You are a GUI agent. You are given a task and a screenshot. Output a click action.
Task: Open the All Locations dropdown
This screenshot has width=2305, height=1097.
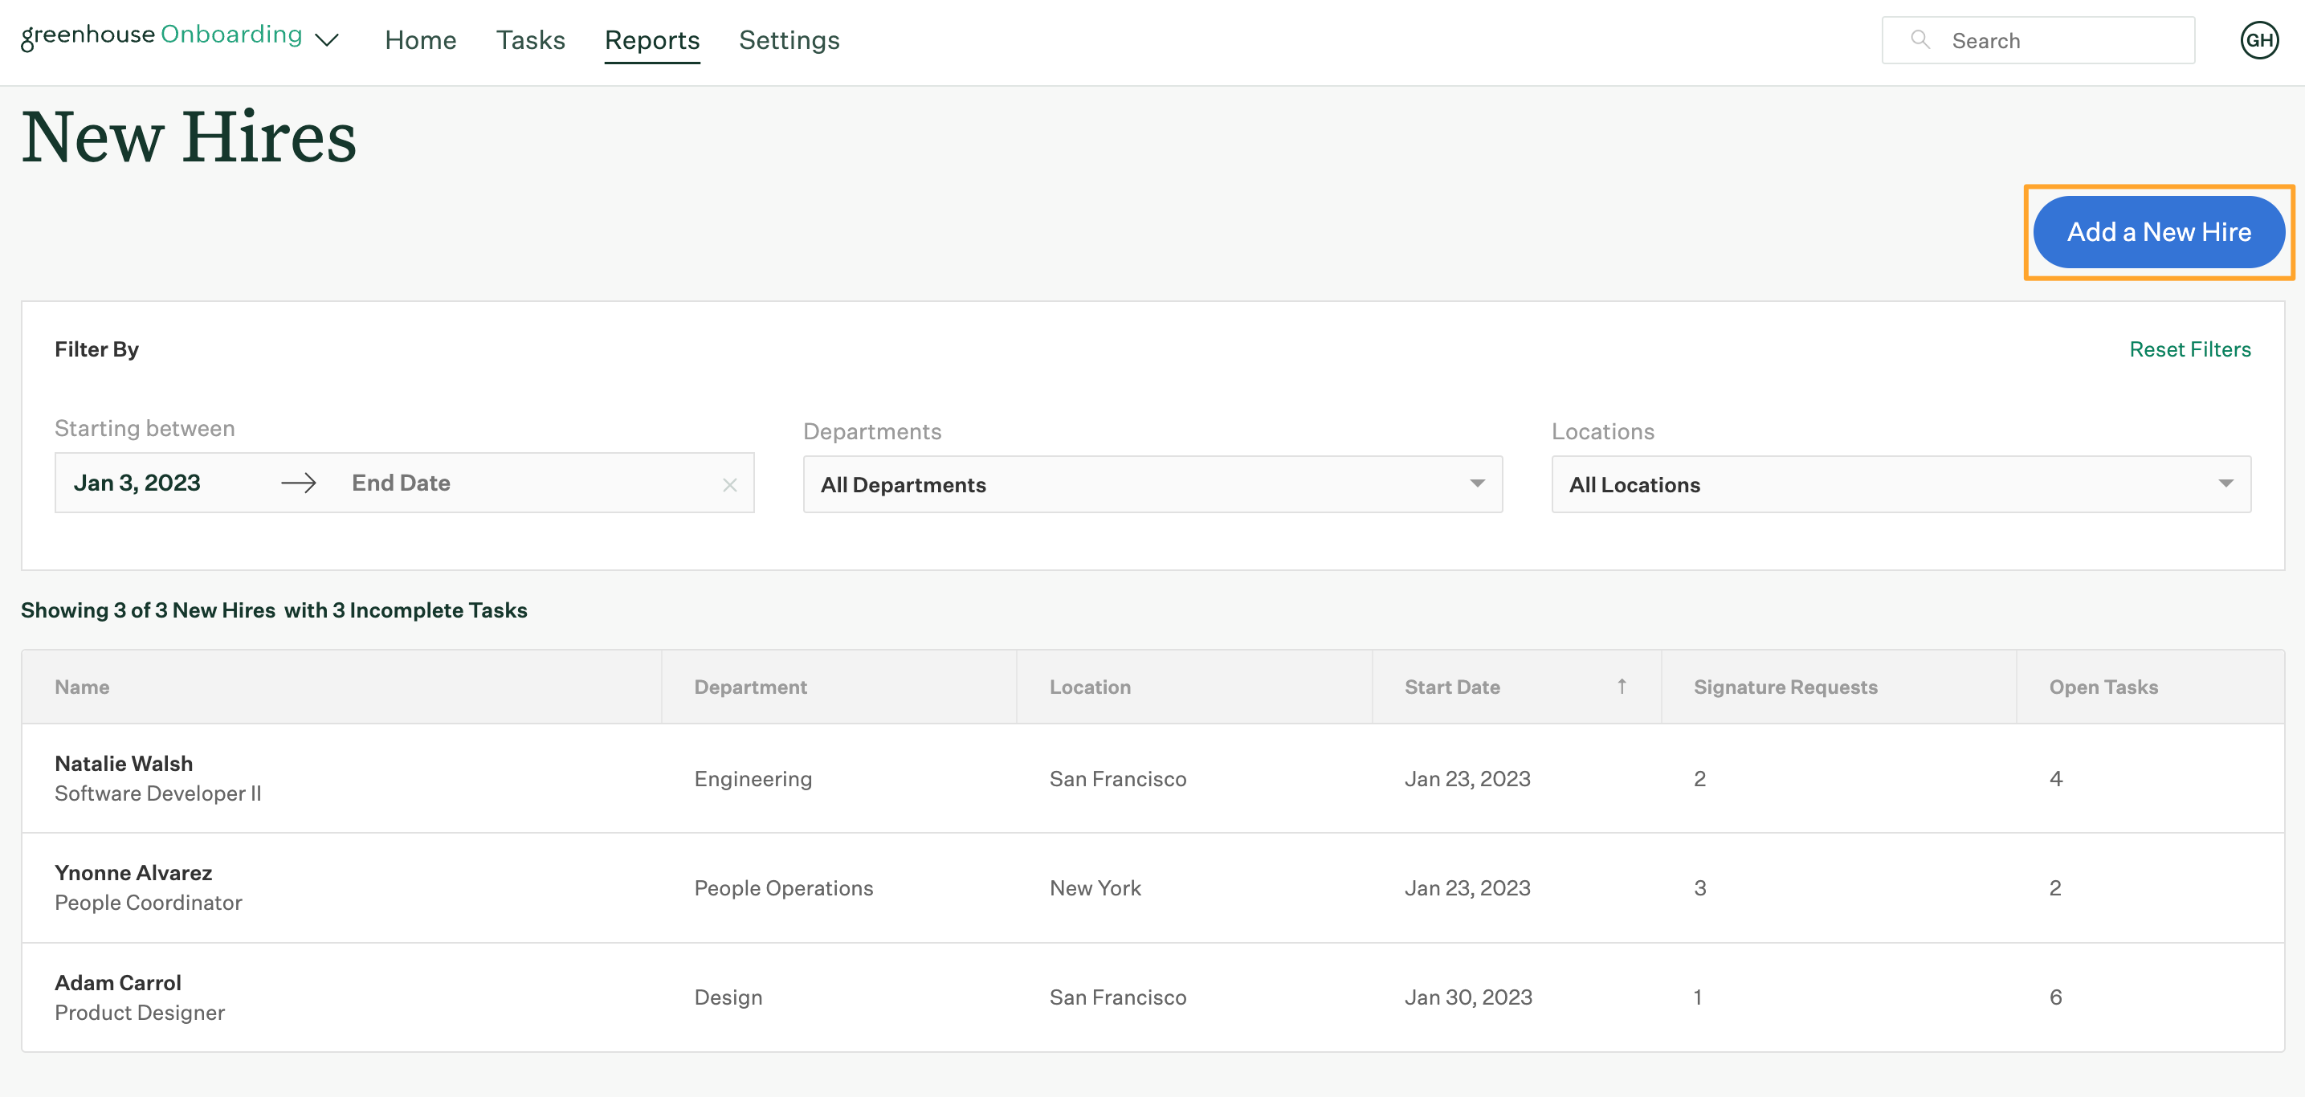pyautogui.click(x=1900, y=484)
